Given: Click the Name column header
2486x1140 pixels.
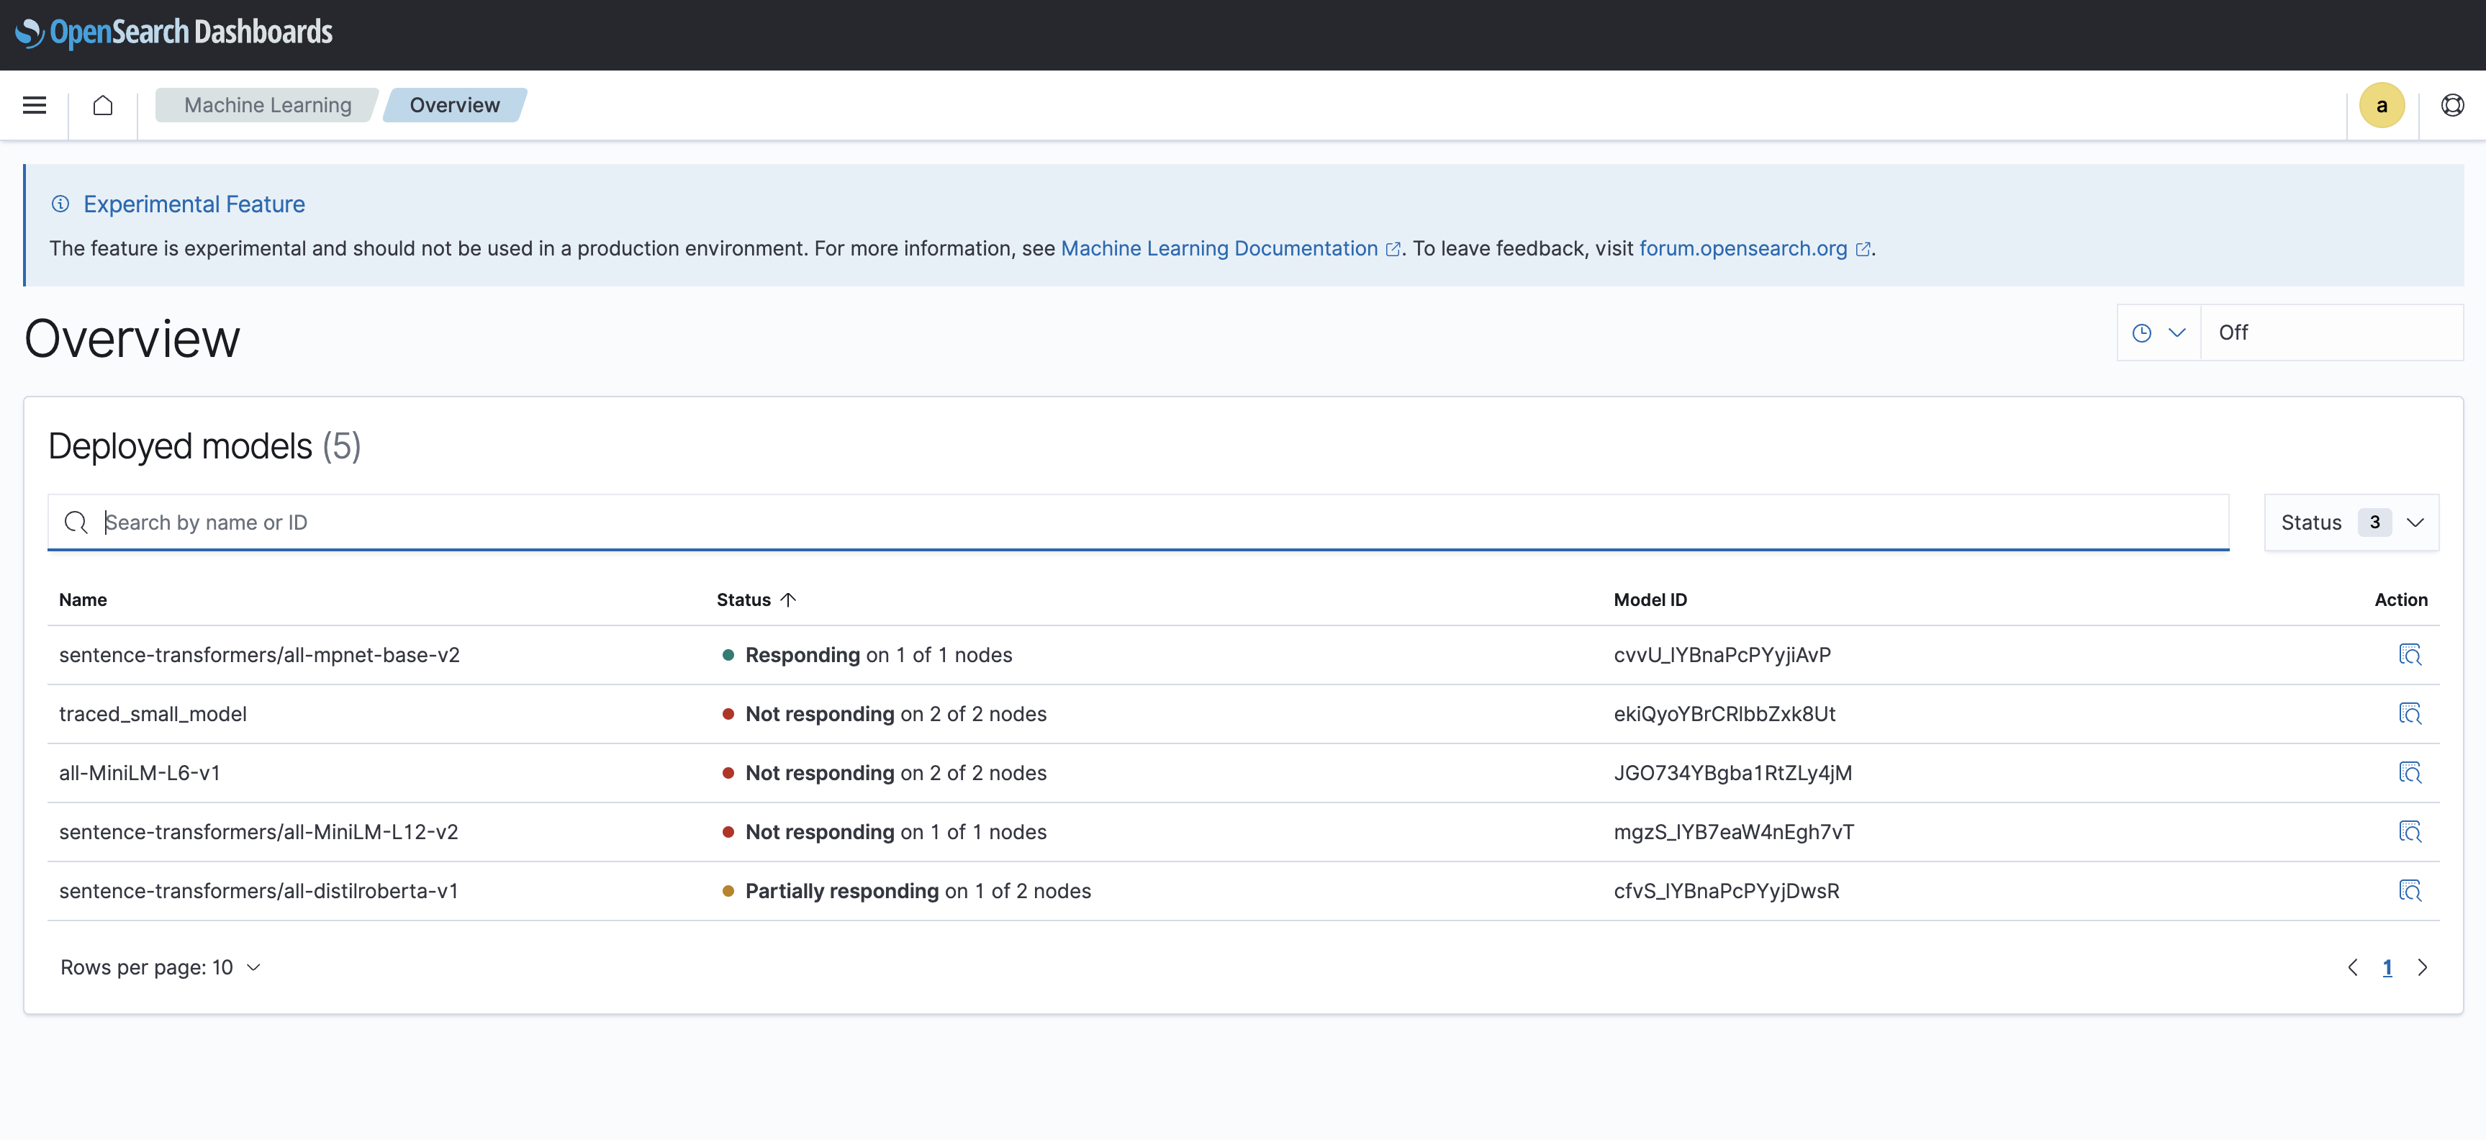Looking at the screenshot, I should tap(83, 600).
